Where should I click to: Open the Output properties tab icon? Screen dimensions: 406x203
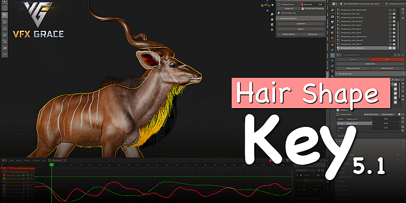tap(332, 22)
